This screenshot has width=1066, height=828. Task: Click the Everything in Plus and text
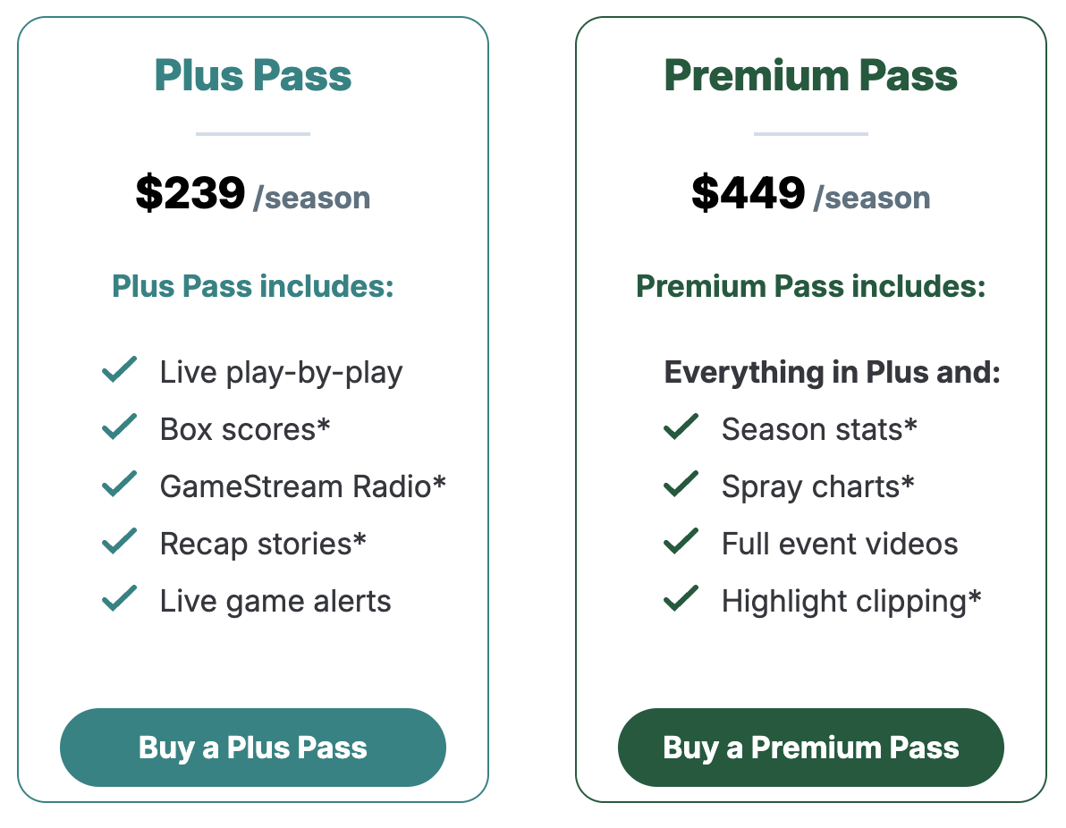click(832, 372)
